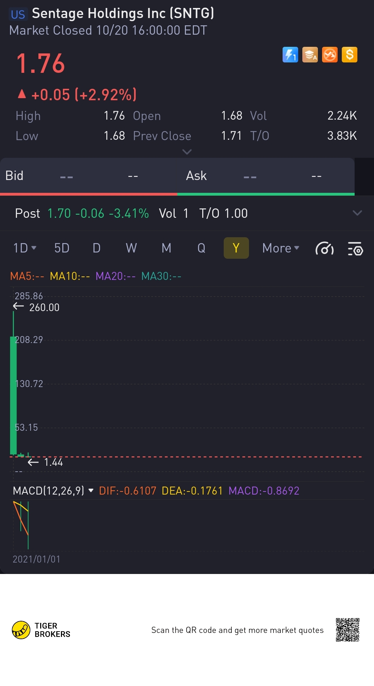Tap the Tiger Brokers logo
Image resolution: width=374 pixels, height=686 pixels.
[41, 630]
